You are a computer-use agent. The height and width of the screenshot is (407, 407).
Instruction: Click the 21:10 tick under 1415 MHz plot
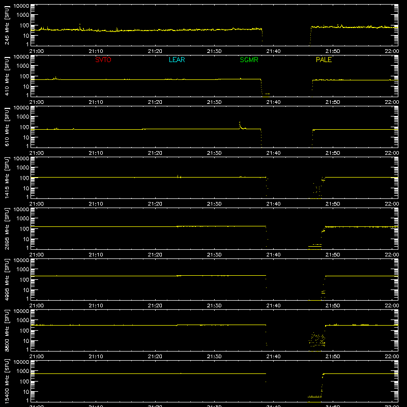[96, 204]
